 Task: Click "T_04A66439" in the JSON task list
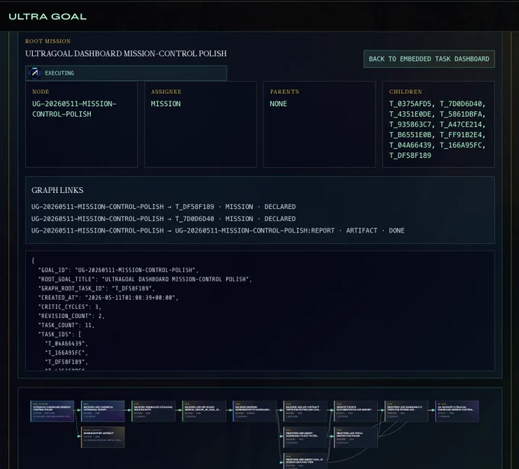66,344
